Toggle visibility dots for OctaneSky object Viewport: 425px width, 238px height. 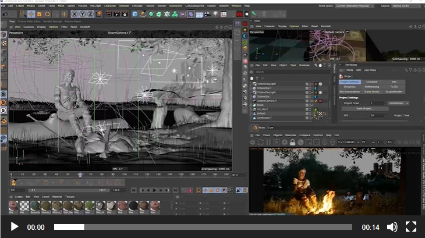[x=310, y=97]
